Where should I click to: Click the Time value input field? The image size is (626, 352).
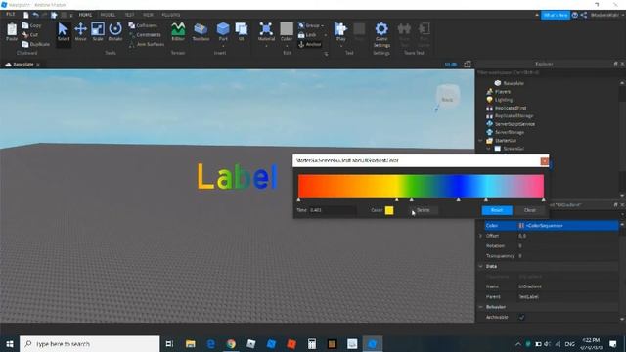[333, 210]
